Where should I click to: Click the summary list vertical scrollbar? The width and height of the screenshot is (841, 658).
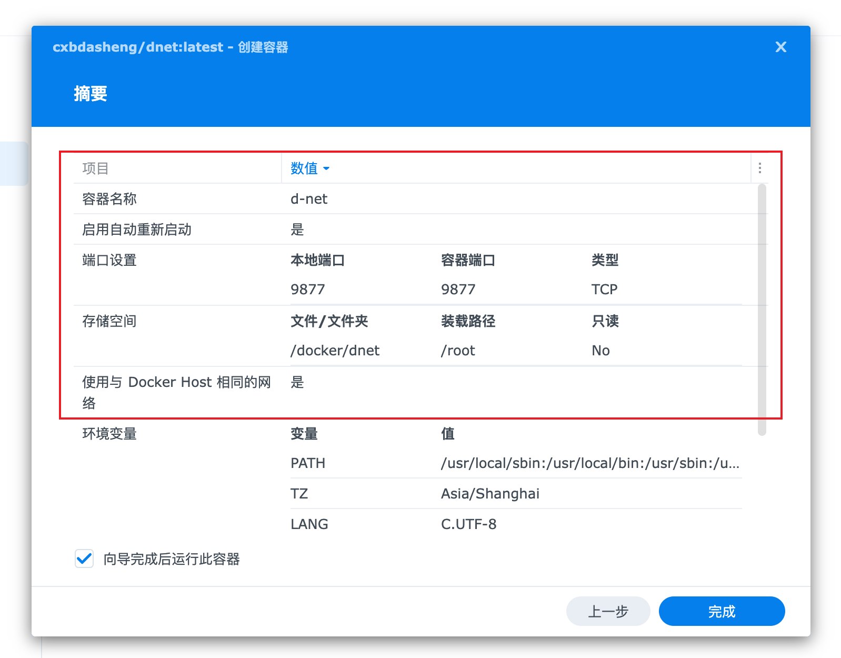coord(762,310)
